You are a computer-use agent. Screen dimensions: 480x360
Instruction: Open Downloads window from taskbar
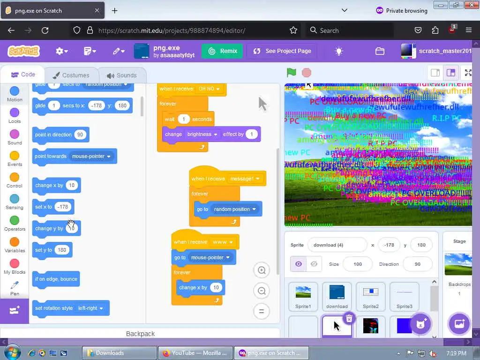click(119, 353)
